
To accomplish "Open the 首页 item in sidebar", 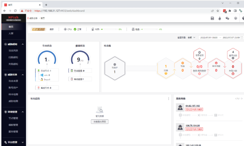I will [11, 27].
